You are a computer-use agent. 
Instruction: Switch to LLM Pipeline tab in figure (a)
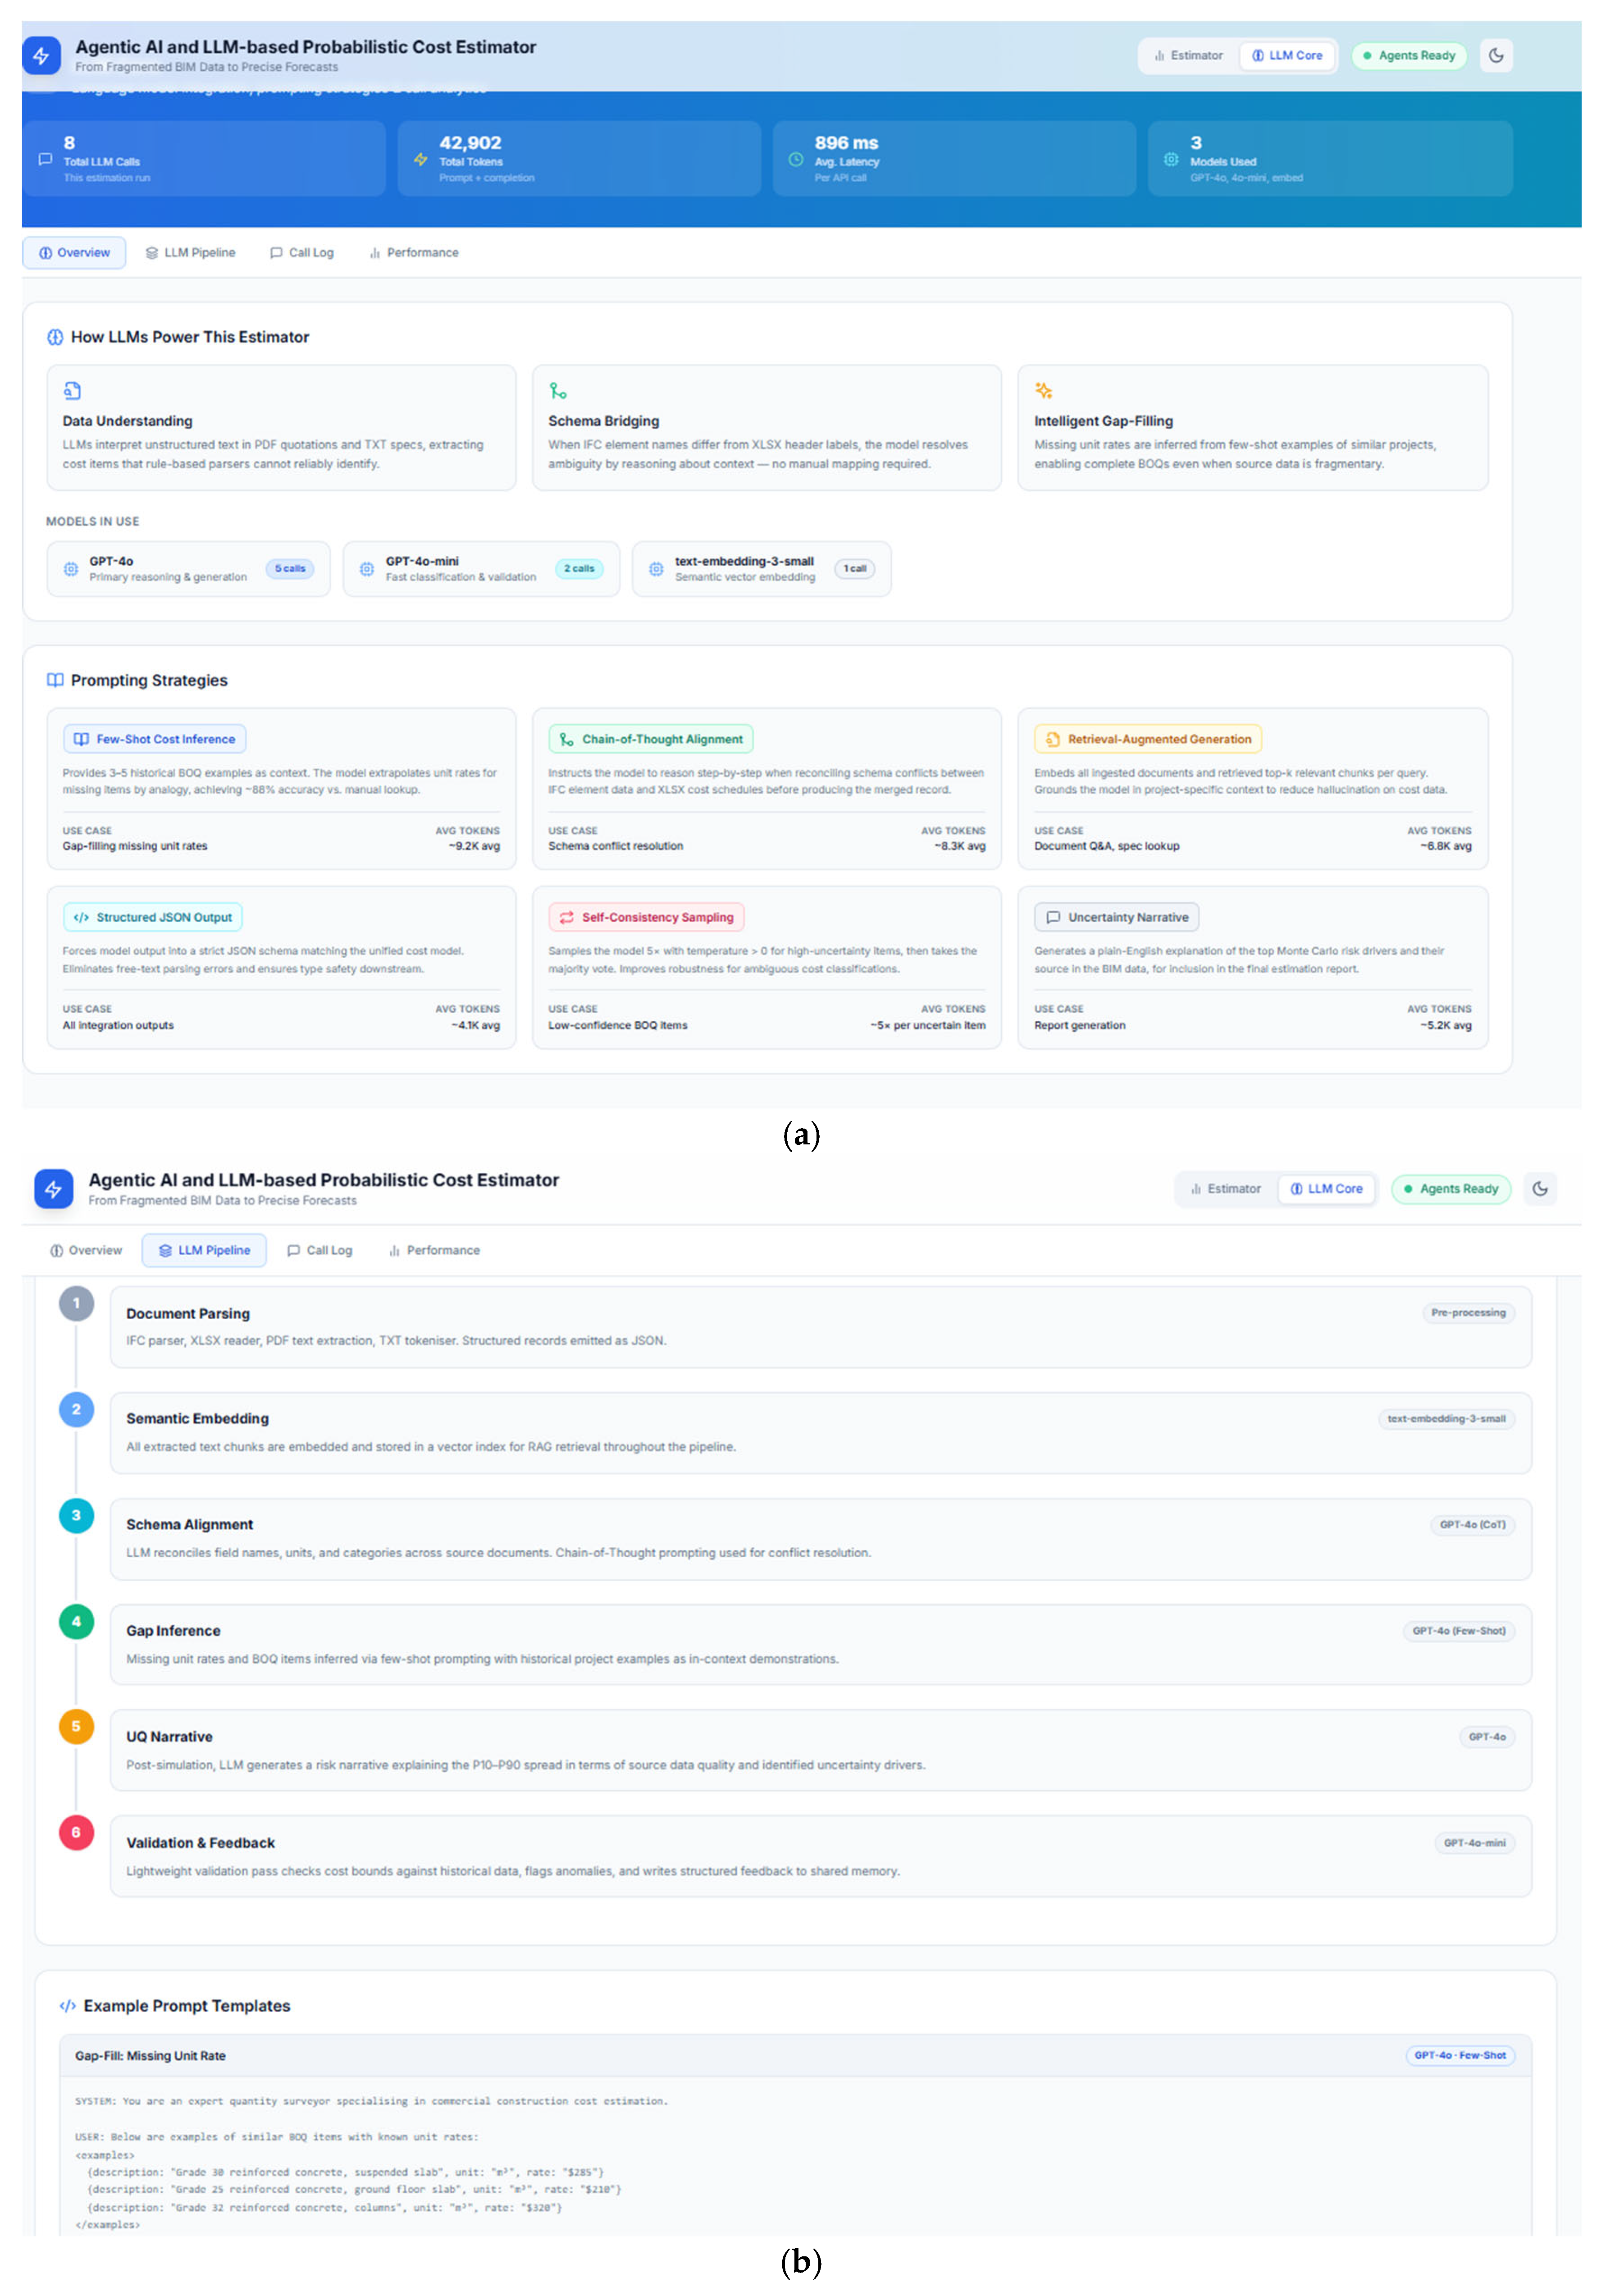(190, 253)
